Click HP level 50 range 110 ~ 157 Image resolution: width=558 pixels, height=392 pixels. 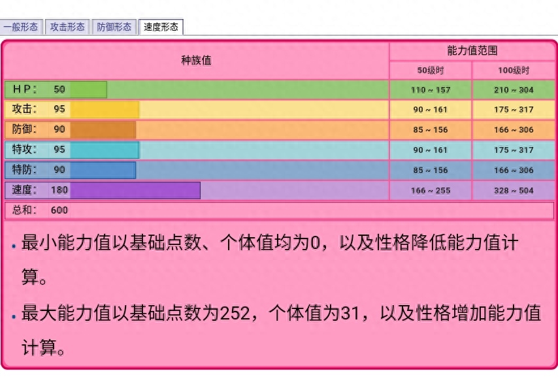430,90
